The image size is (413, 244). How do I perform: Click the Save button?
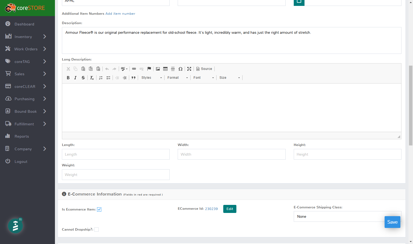tap(392, 222)
